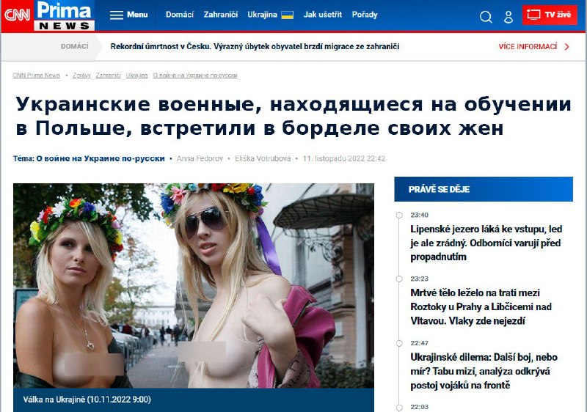587x412 pixels.
Task: Open the Domácí section
Action: [180, 15]
